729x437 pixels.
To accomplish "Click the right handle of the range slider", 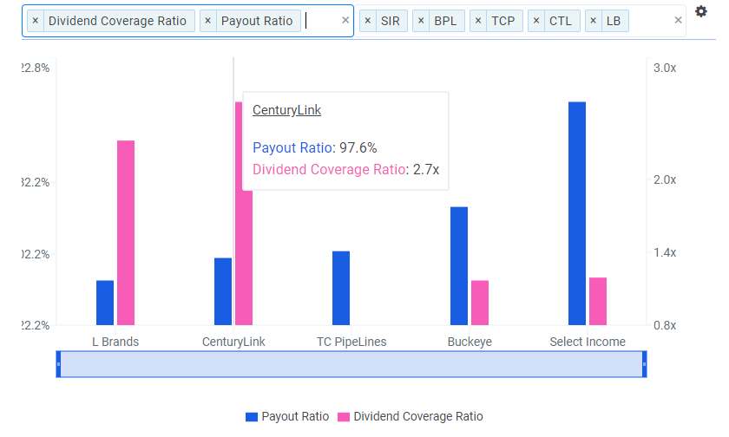I will tap(644, 364).
